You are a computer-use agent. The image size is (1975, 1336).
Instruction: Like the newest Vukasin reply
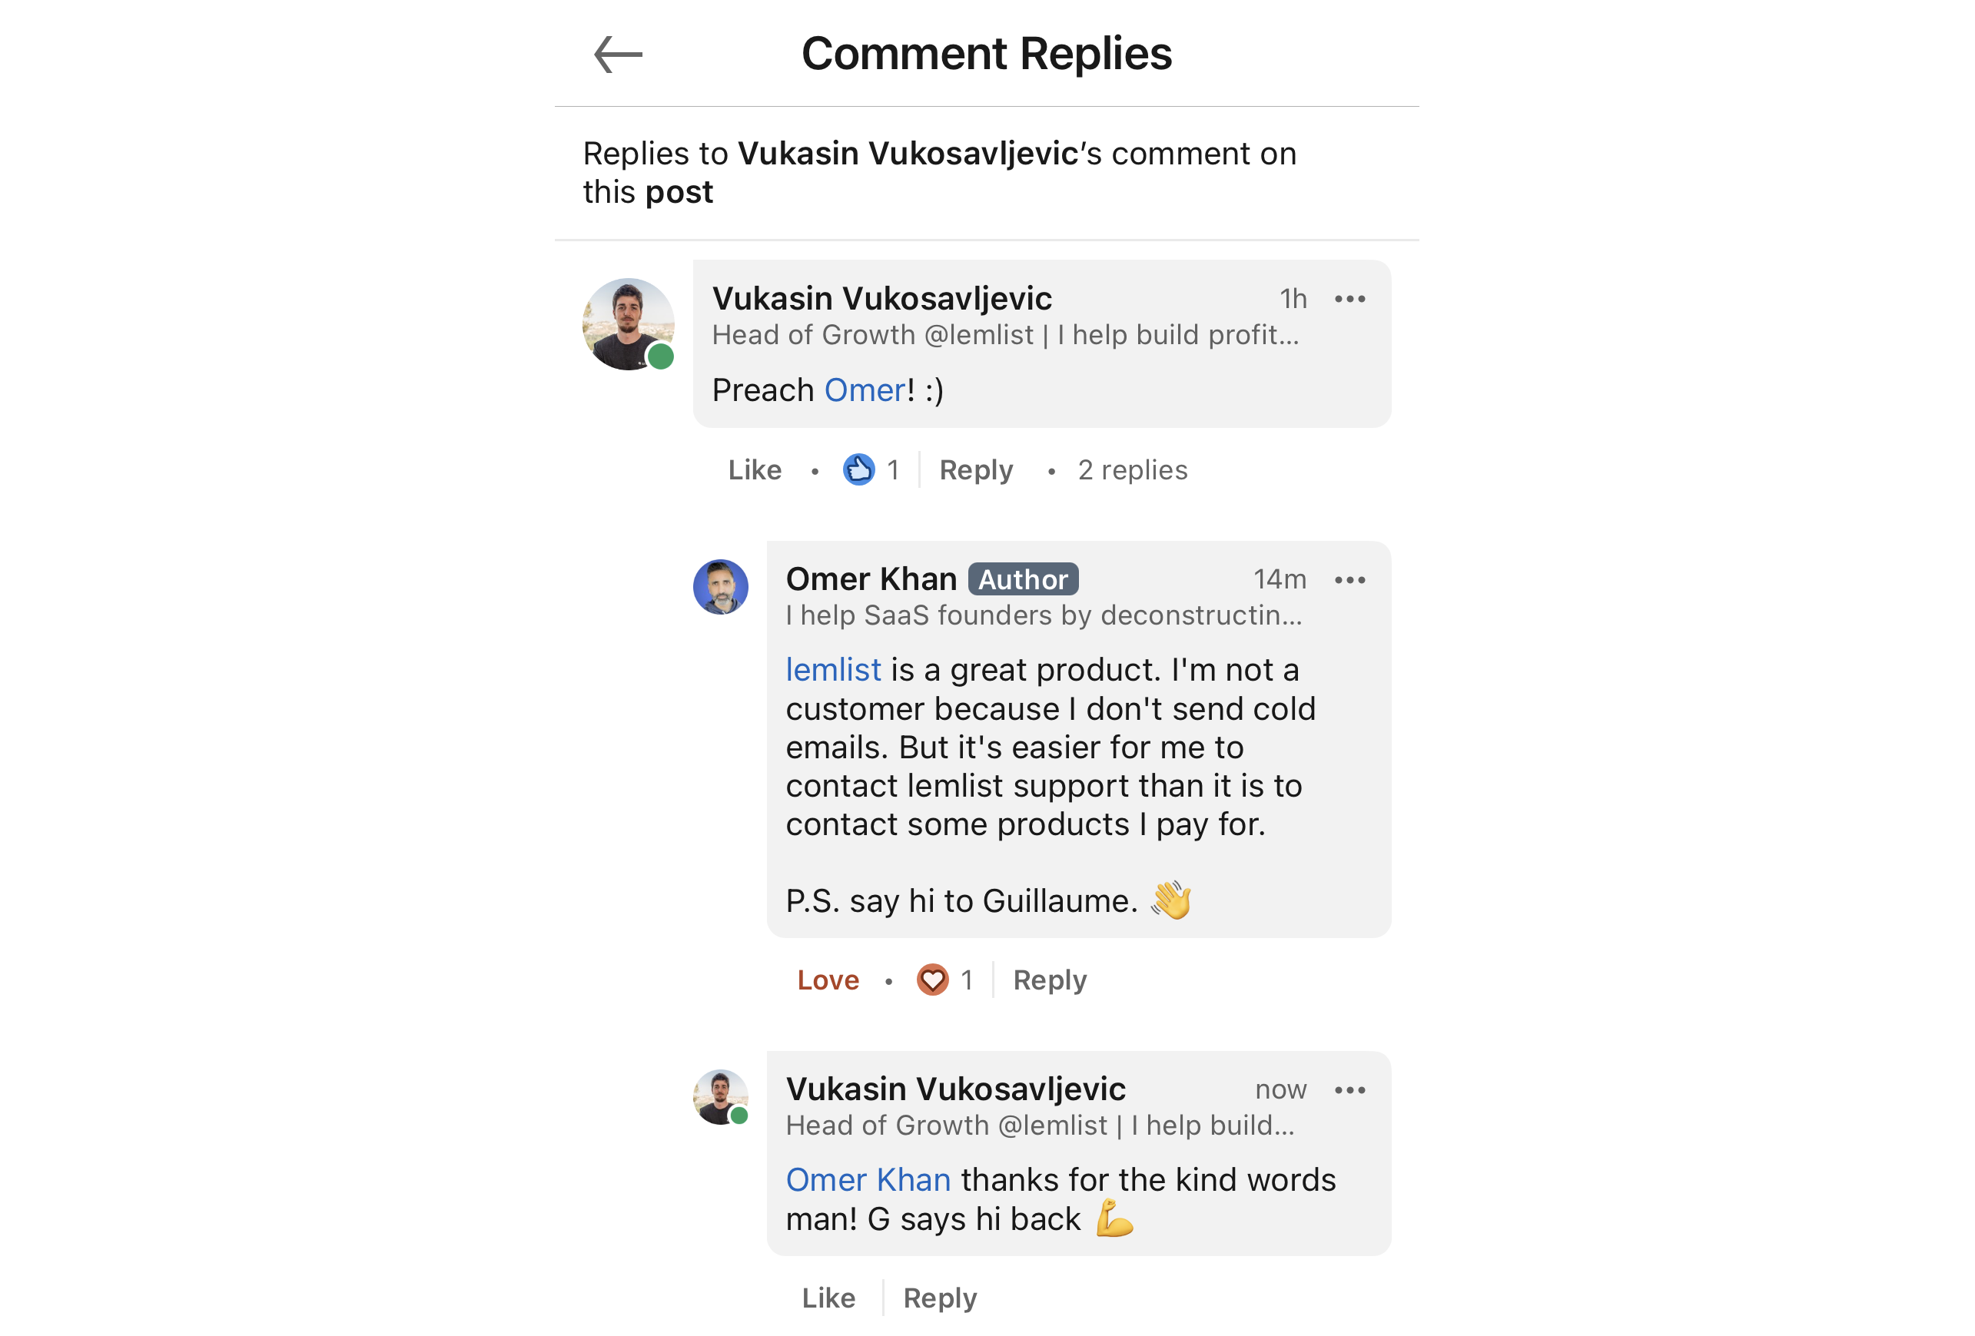[x=828, y=1297]
